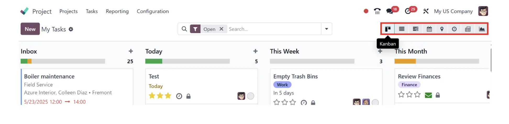Switch to the Gantt view icon

(416, 29)
